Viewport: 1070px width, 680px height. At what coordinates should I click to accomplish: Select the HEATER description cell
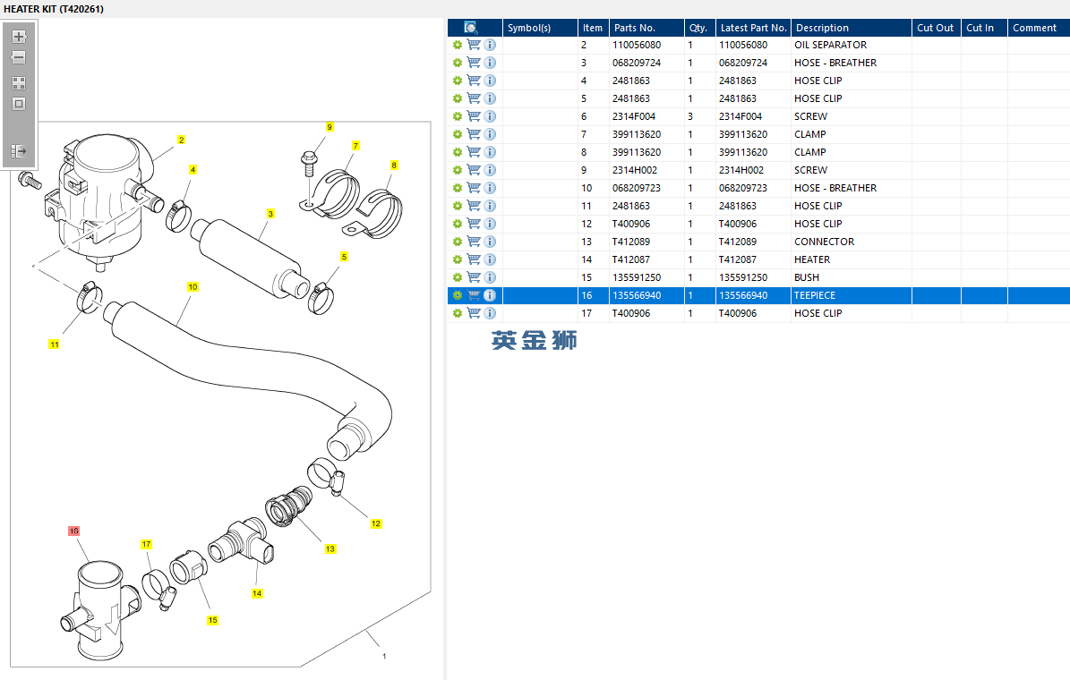click(851, 259)
